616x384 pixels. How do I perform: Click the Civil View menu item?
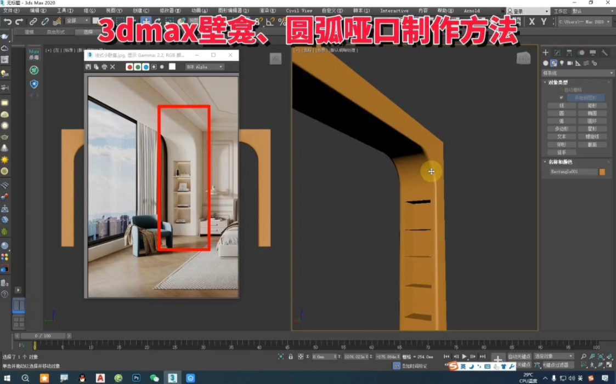click(298, 10)
